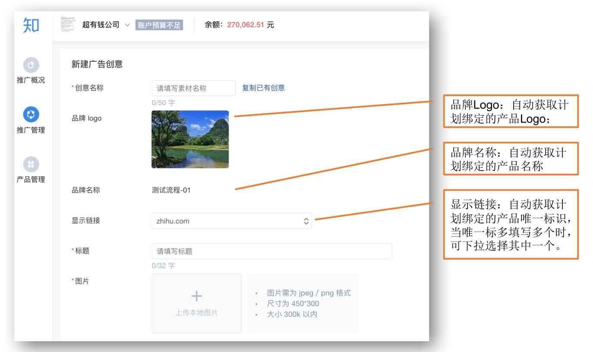Go to 产品管理 via sidebar icon
This screenshot has height=352, width=593.
pos(31,163)
